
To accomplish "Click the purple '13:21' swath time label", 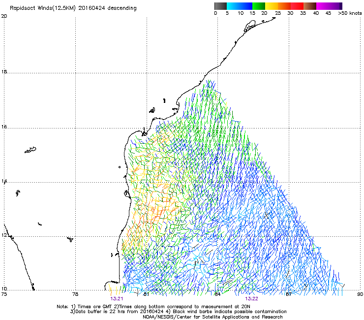I will (x=117, y=299).
